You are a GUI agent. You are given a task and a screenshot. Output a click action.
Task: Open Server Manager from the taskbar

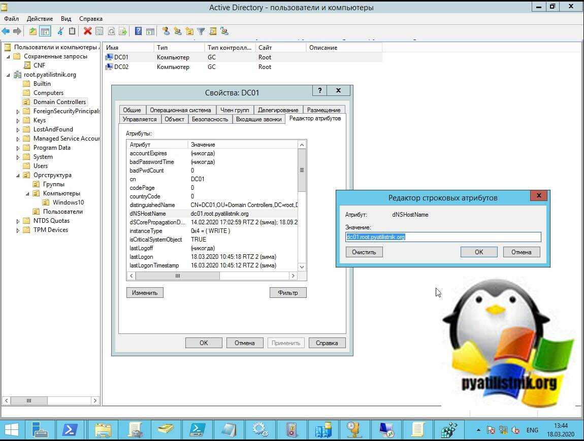41,429
